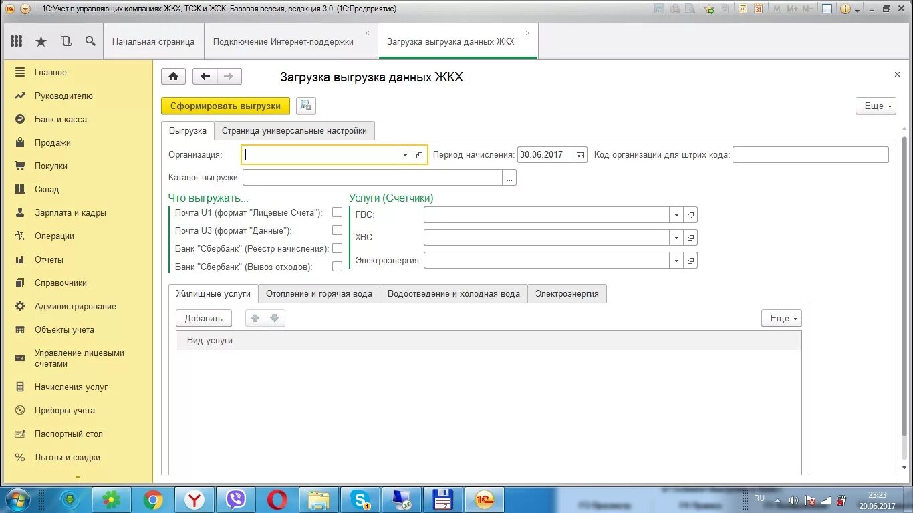913x513 pixels.
Task: Click open button beside ХВС field
Action: pos(690,238)
